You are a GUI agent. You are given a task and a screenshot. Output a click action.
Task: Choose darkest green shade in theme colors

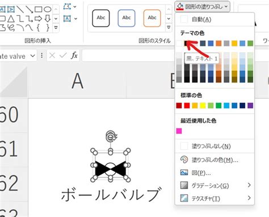(x=250, y=80)
